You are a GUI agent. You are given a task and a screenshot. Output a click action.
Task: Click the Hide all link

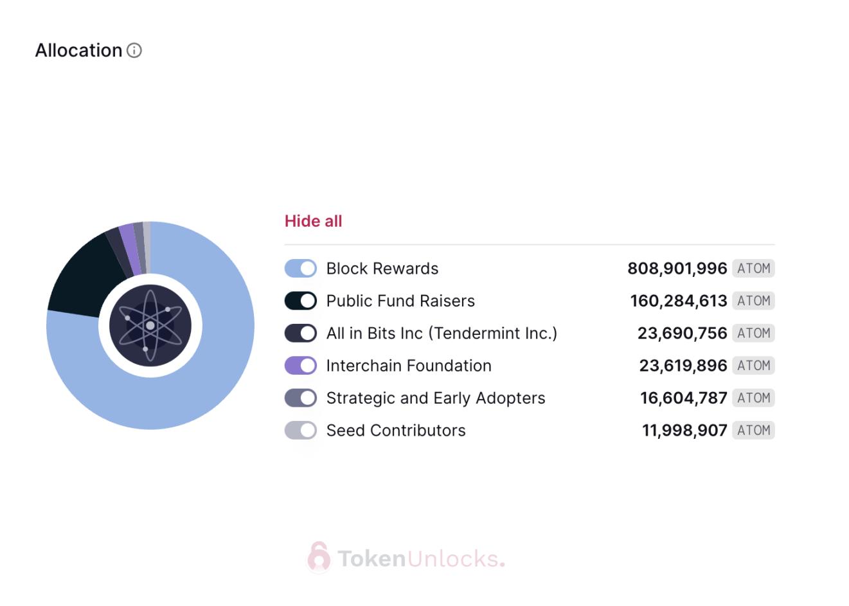313,221
